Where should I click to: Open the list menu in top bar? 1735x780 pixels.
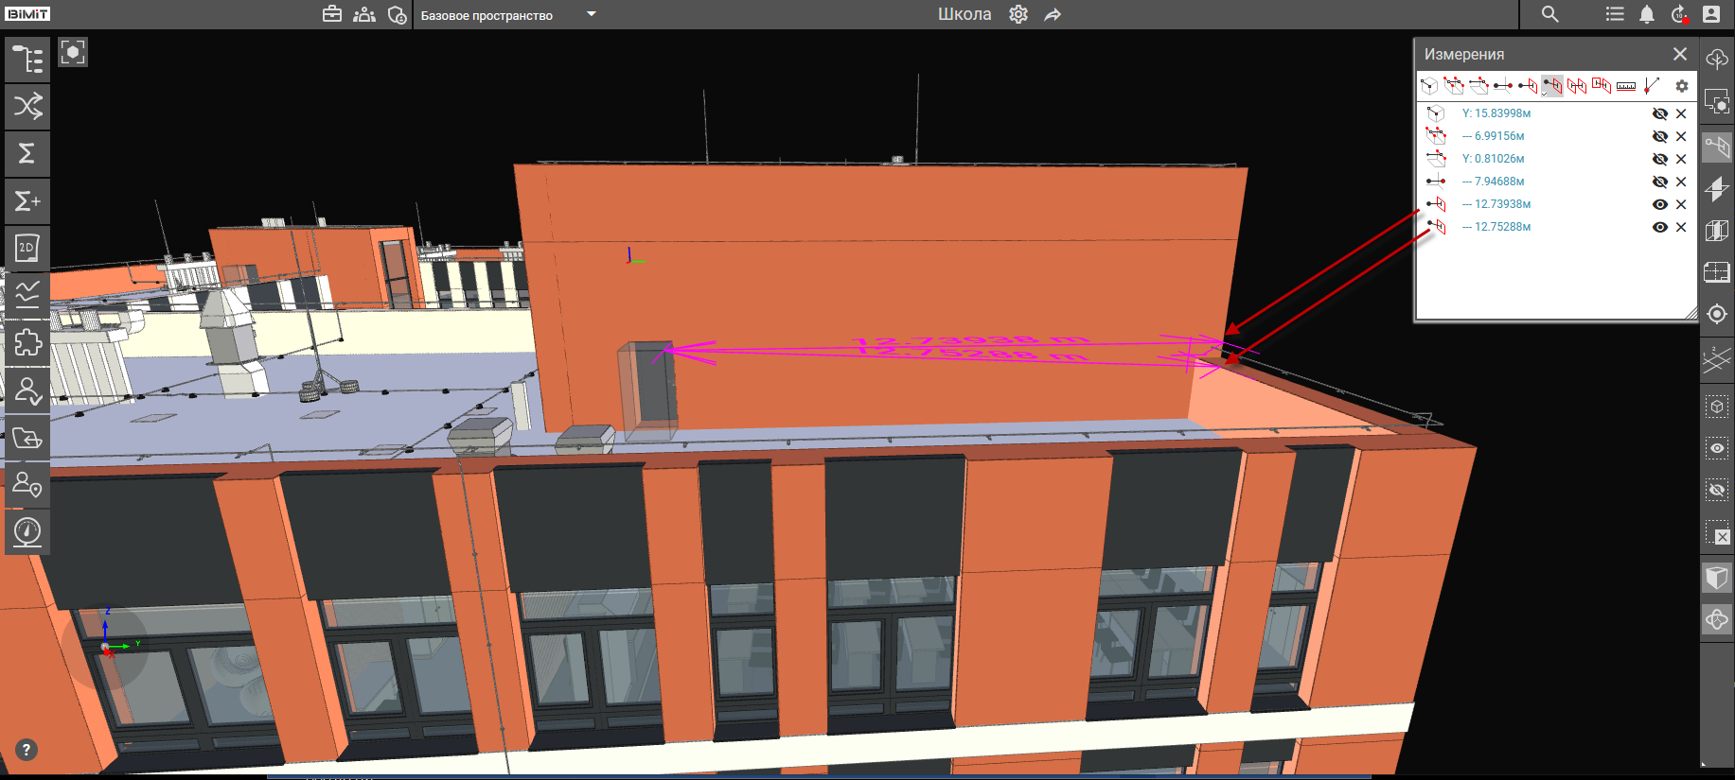tap(1615, 14)
